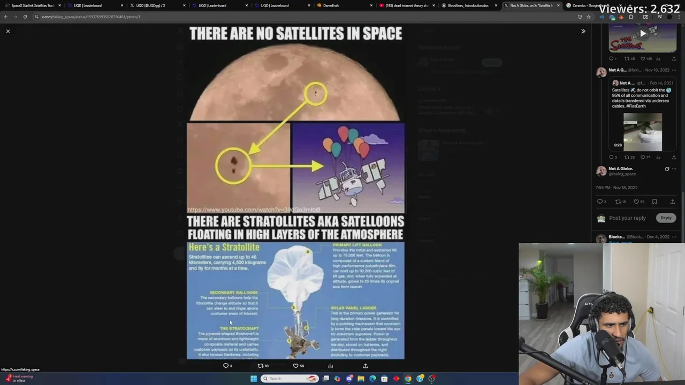Click the Grok icon beside Not A Globe.
The image size is (685, 385).
click(x=667, y=169)
